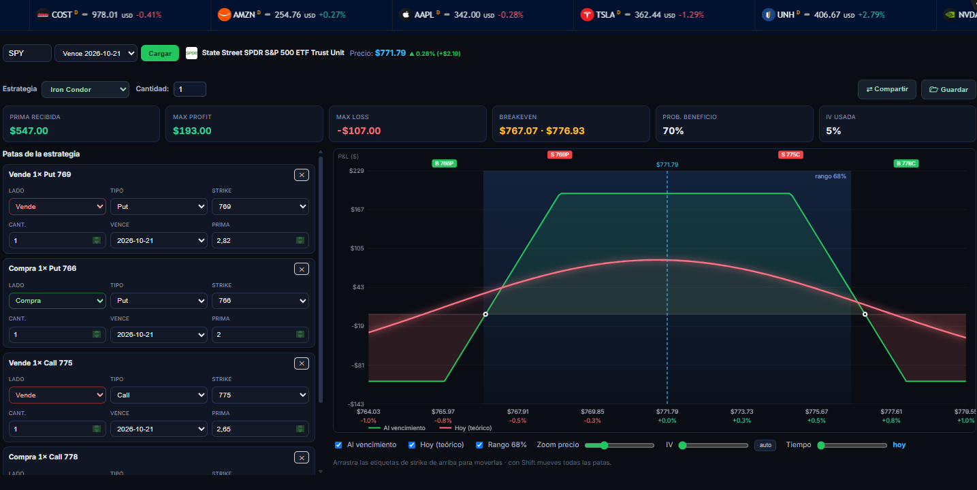Click the B 778C strike label on chart
The width and height of the screenshot is (977, 490).
tap(906, 163)
